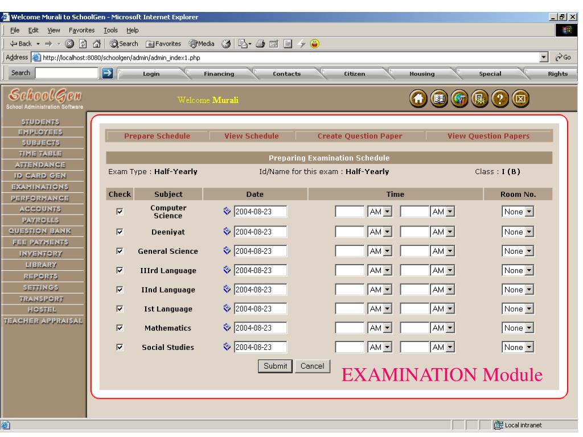Screen dimensions: 583x437
Task: Open General Science start time AM/PM dropdown
Action: tap(380, 251)
